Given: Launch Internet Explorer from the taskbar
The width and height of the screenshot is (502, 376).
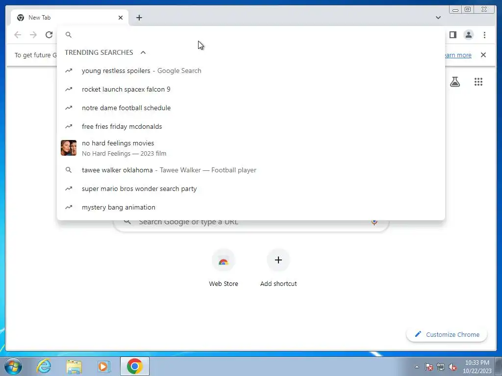Looking at the screenshot, I should [x=44, y=366].
